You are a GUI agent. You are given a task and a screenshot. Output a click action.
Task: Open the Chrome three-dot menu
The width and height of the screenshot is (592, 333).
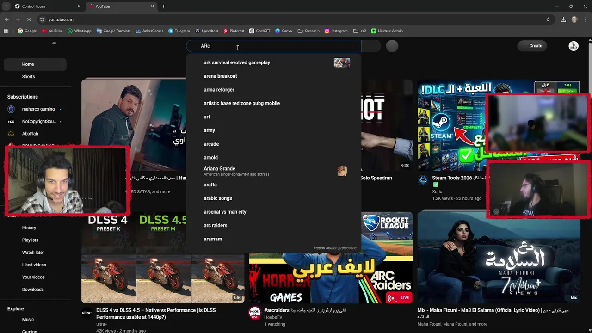coord(585,19)
